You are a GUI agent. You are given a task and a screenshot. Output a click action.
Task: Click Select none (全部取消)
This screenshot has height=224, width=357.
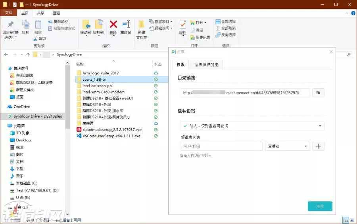click(x=226, y=28)
